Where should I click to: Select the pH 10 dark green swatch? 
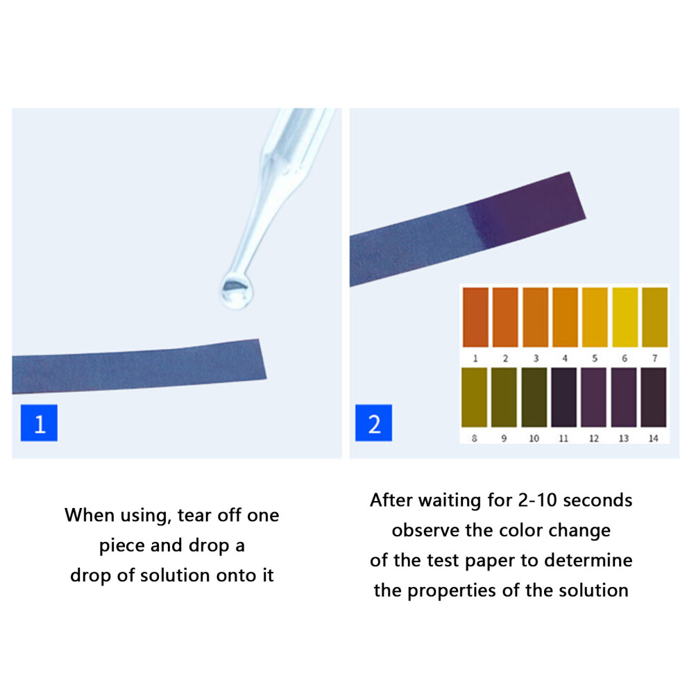point(534,398)
